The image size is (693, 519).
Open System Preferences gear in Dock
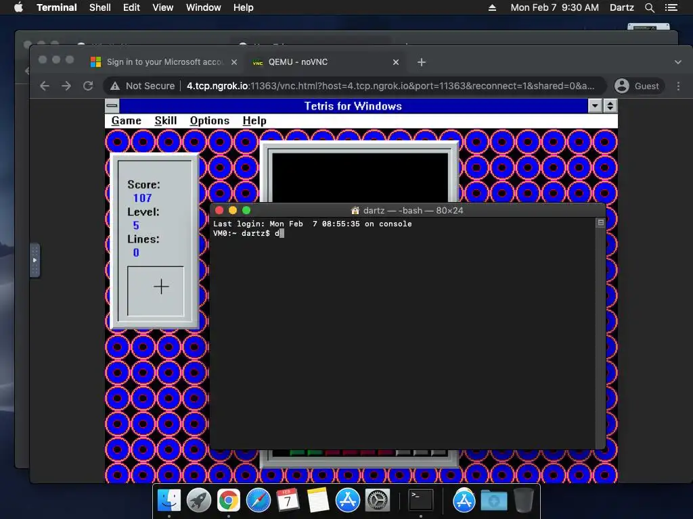(377, 501)
